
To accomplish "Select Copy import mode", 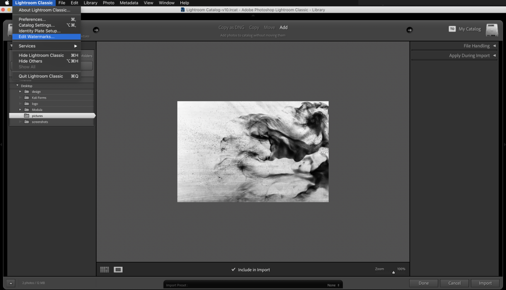I will (x=254, y=28).
